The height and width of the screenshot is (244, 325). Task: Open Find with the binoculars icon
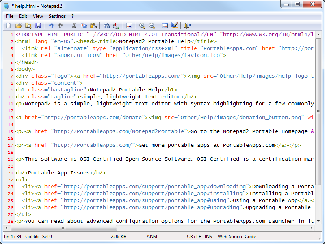tap(107, 26)
